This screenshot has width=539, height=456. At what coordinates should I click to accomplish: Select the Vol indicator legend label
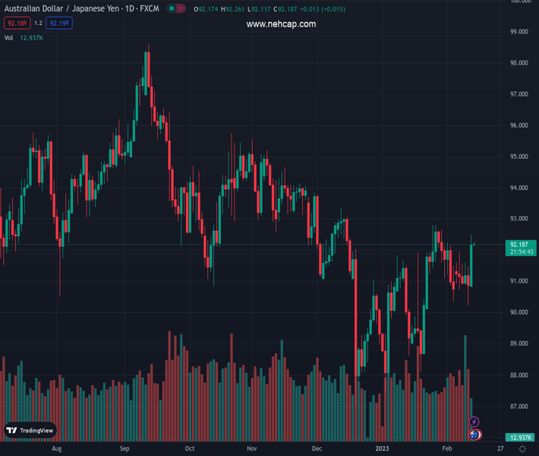click(x=8, y=37)
